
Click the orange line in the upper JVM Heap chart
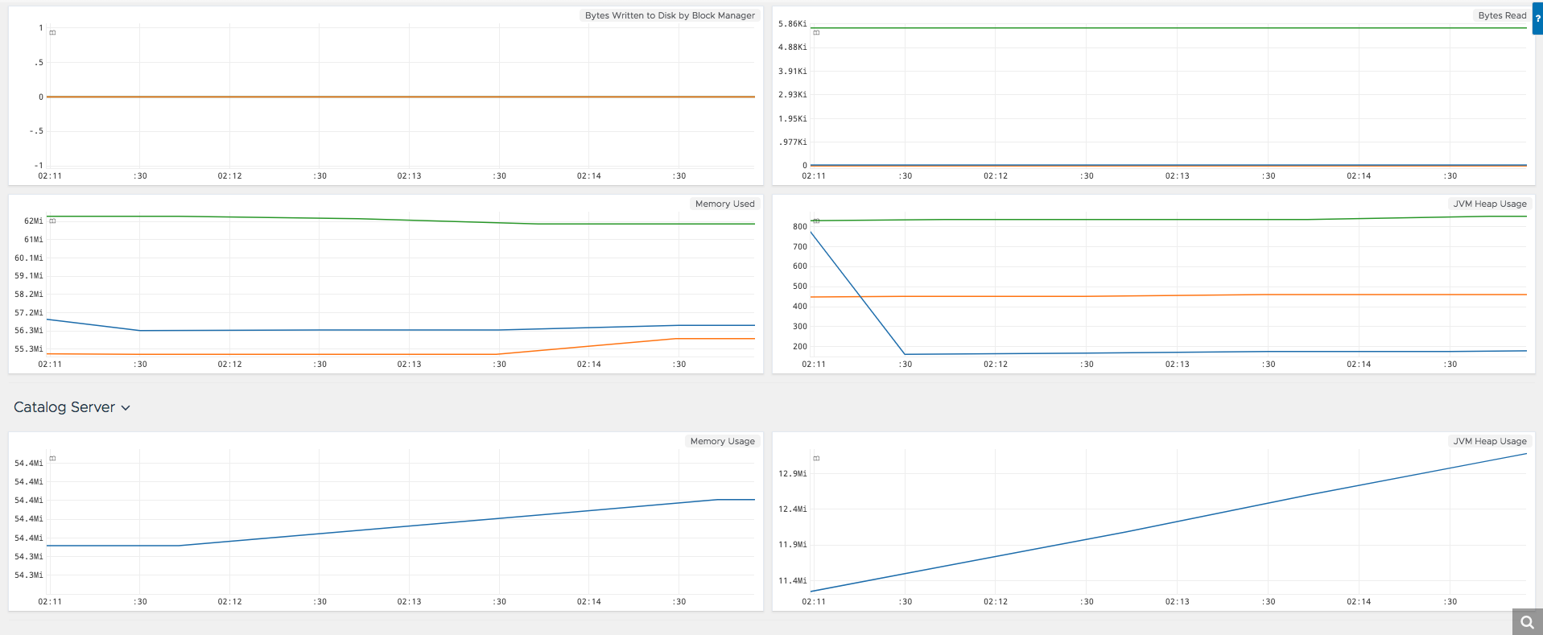click(x=1169, y=295)
